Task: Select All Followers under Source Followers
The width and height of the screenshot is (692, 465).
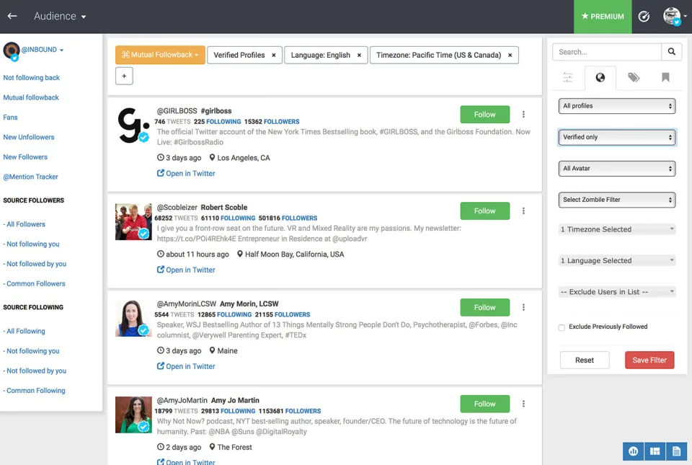Action: coord(25,224)
